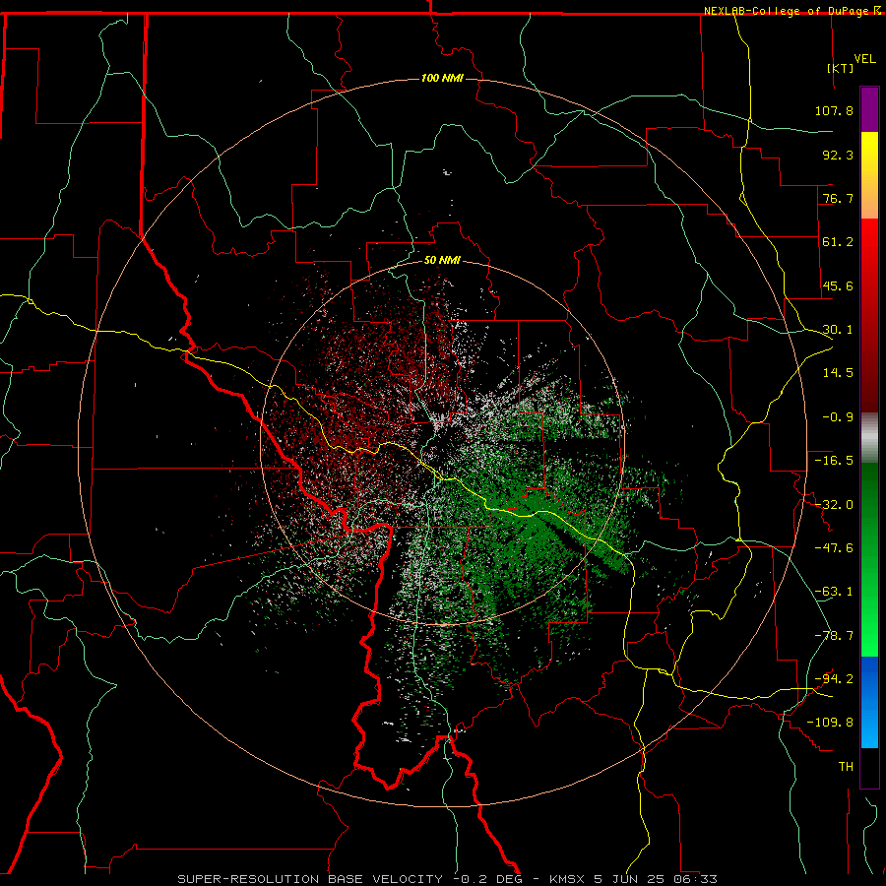This screenshot has width=886, height=886.
Task: Click the -16.5 velocity scale value
Action: (834, 461)
